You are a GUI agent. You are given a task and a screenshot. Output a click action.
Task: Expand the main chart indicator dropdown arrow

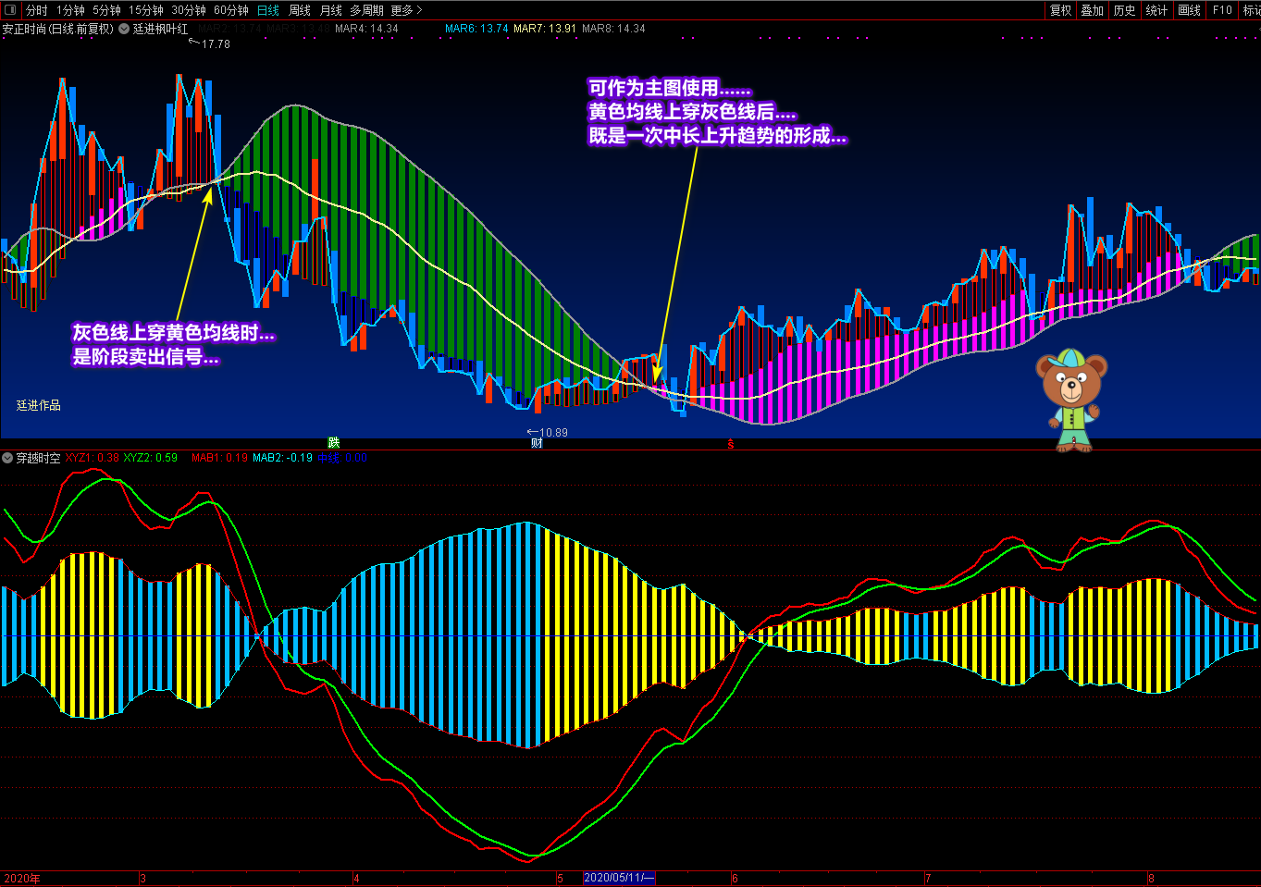[x=124, y=29]
